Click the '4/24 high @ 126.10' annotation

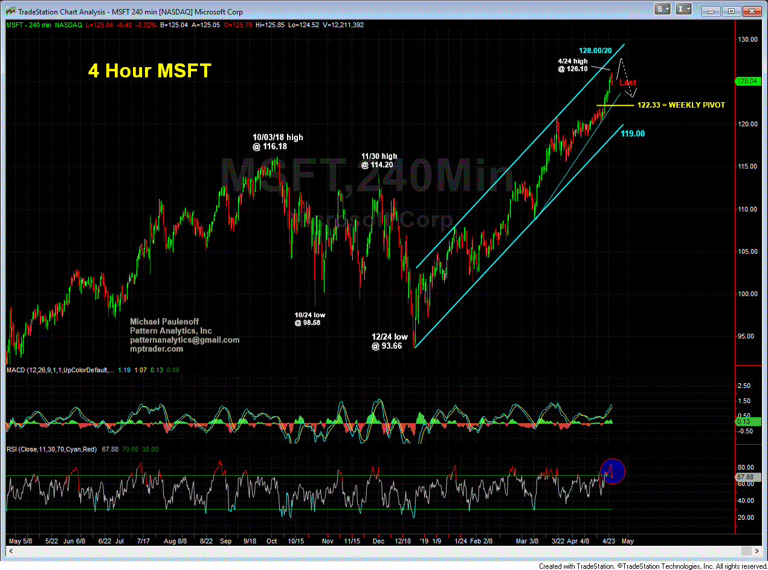click(x=572, y=65)
